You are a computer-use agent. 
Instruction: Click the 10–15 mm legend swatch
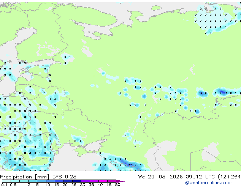click(x=50, y=181)
